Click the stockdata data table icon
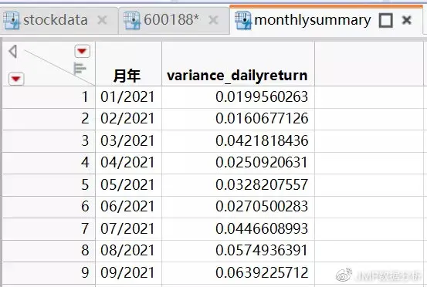427x287 pixels. (x=11, y=20)
